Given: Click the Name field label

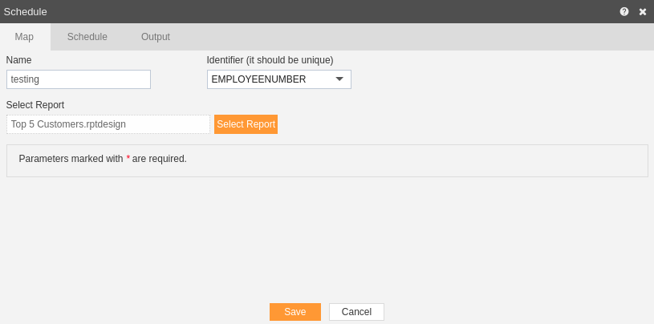Looking at the screenshot, I should 18,60.
